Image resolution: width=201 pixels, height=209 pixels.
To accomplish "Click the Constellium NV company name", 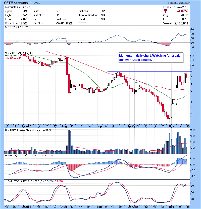I will pyautogui.click(x=23, y=3).
